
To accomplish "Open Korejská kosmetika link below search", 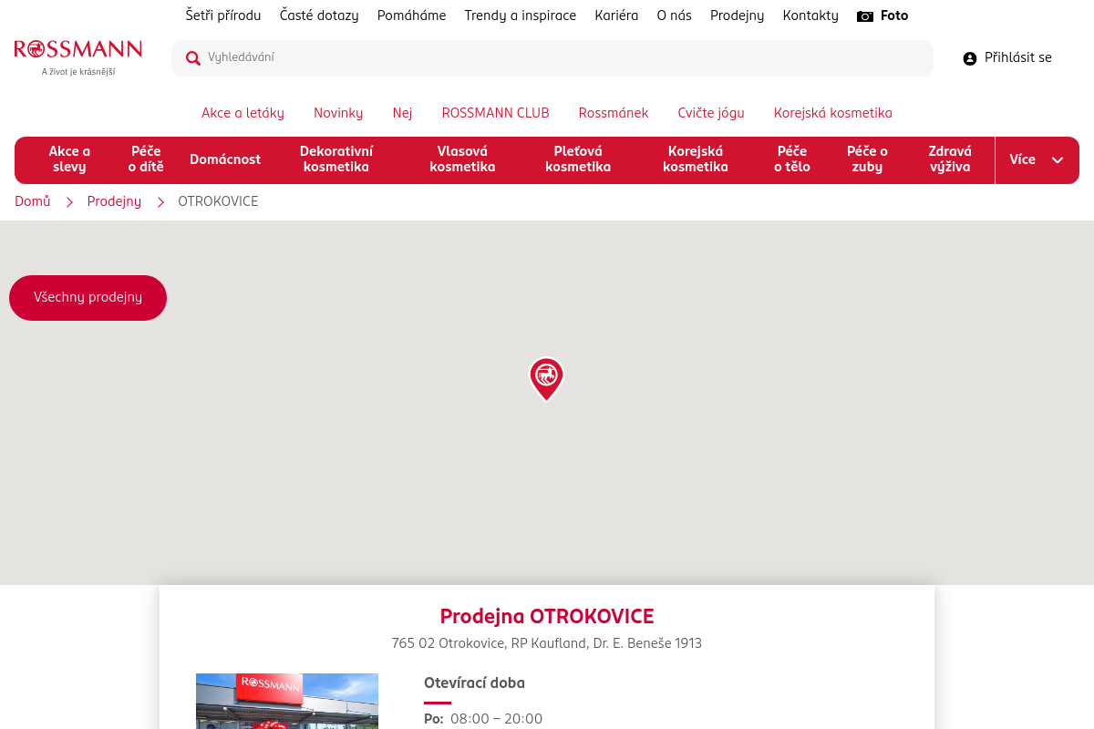I will 833,113.
